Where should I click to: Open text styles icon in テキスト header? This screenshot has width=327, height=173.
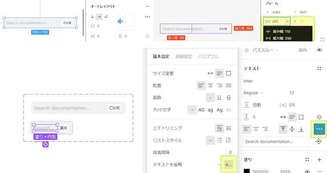point(319,68)
